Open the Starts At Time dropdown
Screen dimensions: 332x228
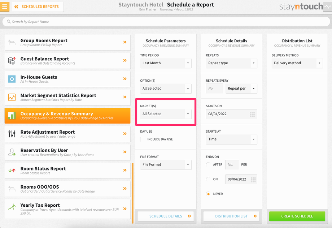(x=231, y=139)
